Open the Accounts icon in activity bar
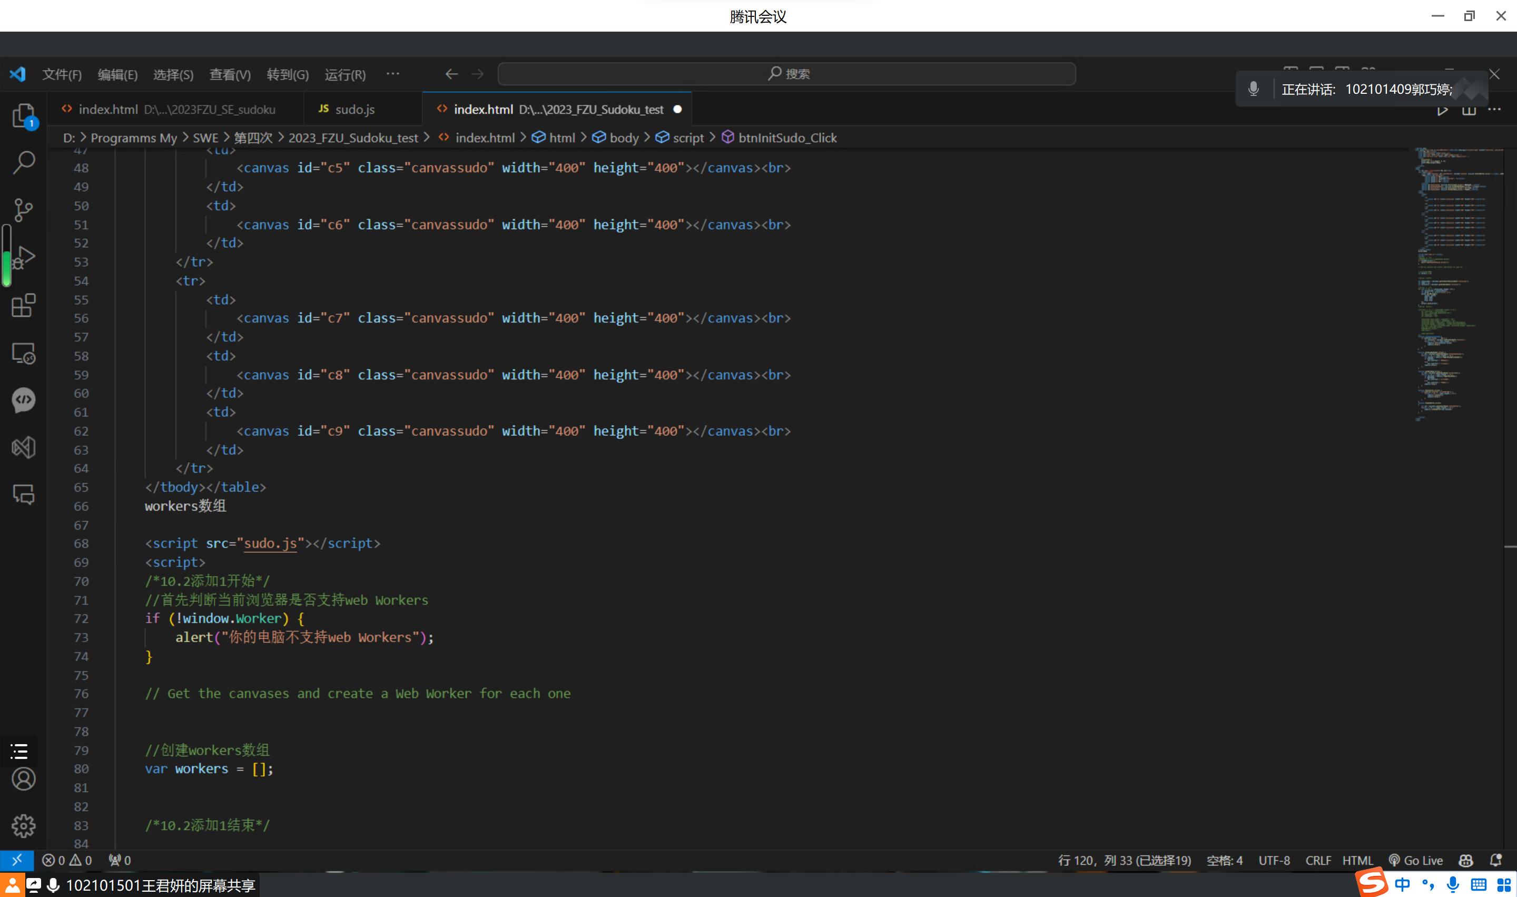The width and height of the screenshot is (1517, 897). click(24, 779)
